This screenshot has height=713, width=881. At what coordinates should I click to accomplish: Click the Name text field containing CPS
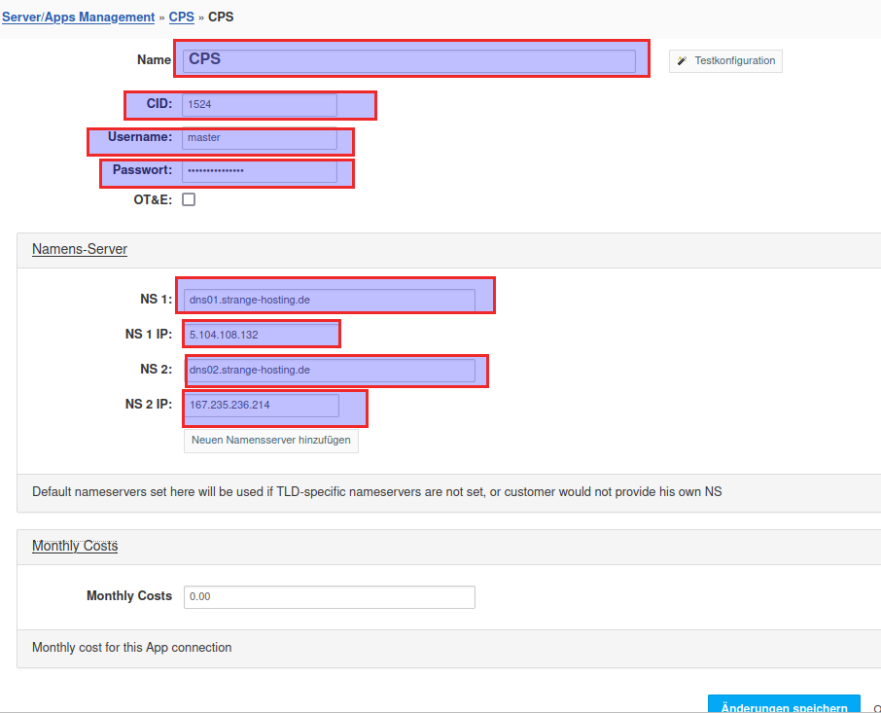[x=408, y=60]
